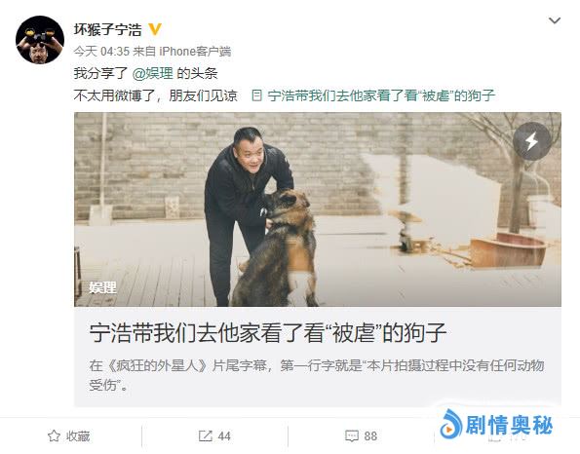Click the article summary text about 疯狂的外星人
Viewport: 580px width, 454px height.
317,375
